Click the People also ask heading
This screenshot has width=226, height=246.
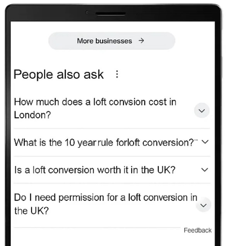click(x=58, y=75)
